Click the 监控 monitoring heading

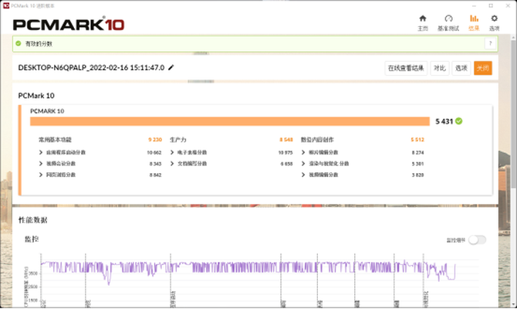coord(32,239)
